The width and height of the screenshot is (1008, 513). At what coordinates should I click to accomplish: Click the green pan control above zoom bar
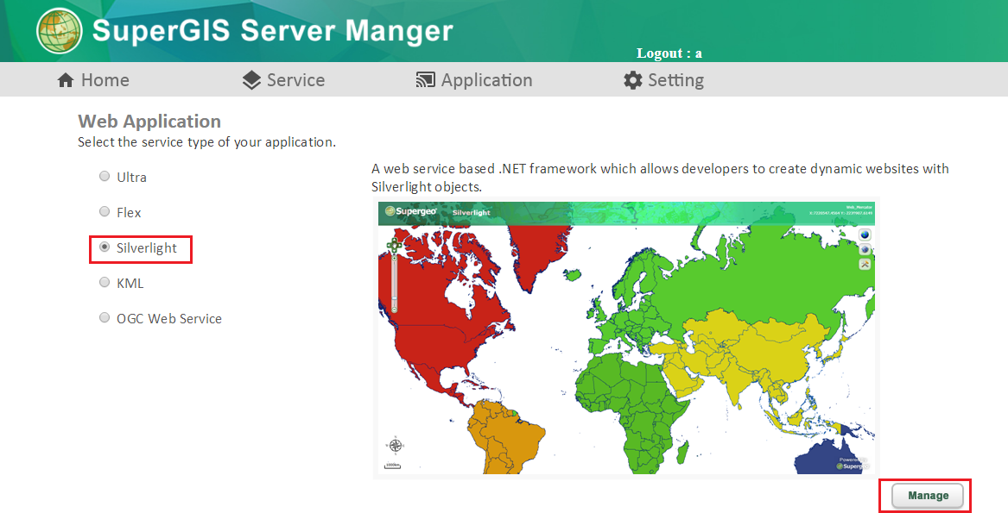pyautogui.click(x=394, y=247)
